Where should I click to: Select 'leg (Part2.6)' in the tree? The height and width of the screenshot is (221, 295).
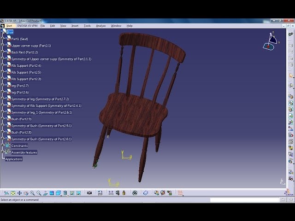[20, 92]
